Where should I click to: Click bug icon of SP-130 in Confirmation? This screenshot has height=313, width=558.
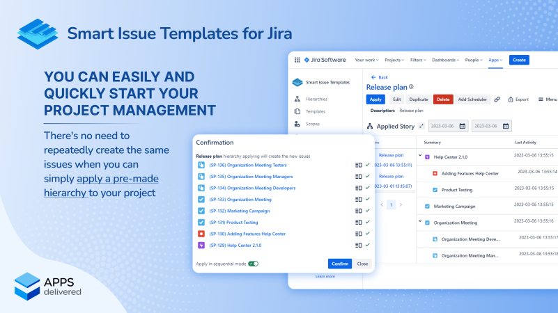[201, 234]
